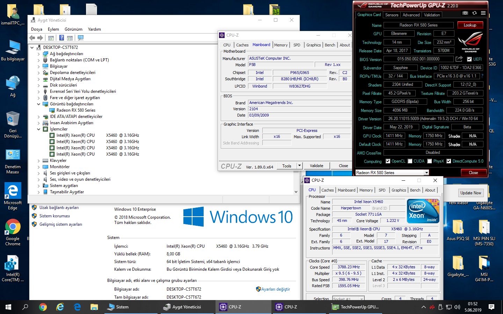Screen dimensions: 503x314
Task: Switch to the Advanced tab in GPU-Z
Action: (411, 15)
